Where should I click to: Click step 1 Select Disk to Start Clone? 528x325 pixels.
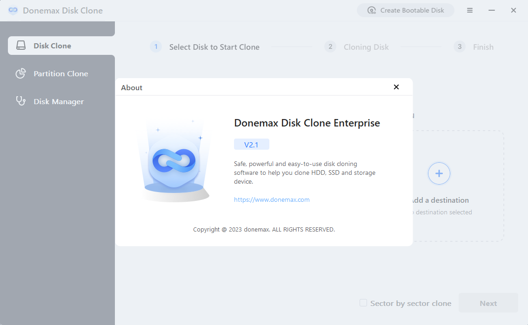[205, 47]
